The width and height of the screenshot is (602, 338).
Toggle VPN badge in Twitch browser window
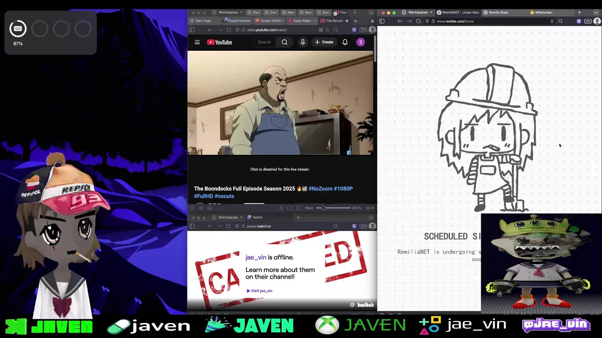tap(363, 226)
